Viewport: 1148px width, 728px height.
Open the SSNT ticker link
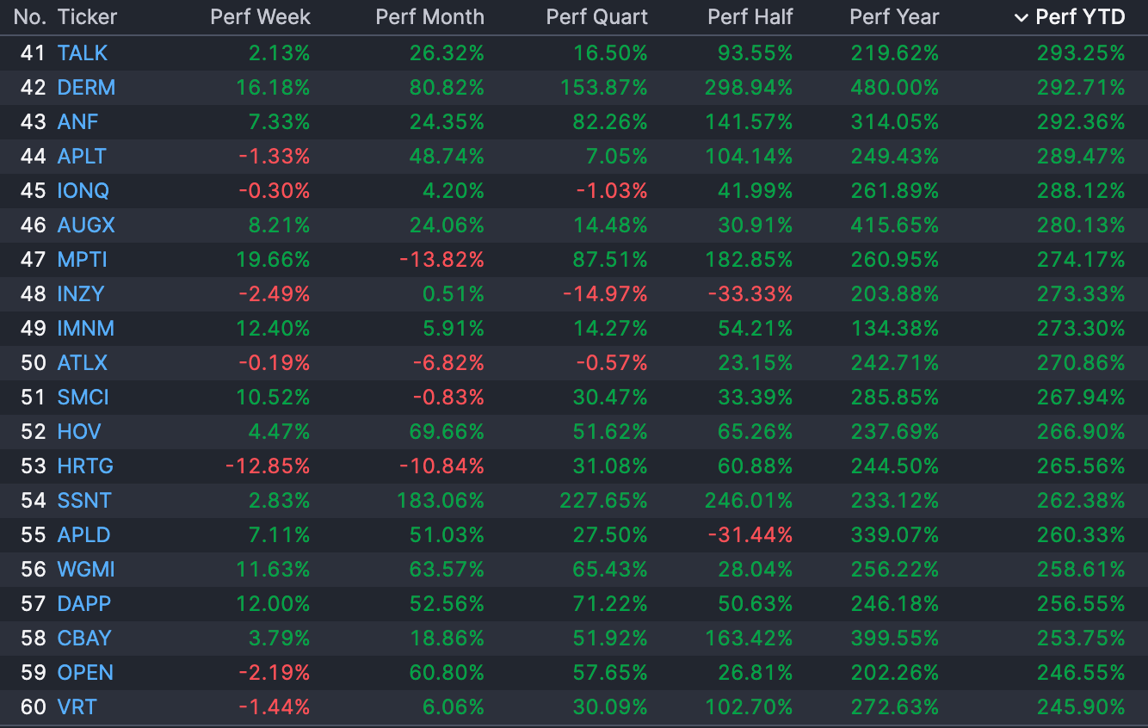tap(84, 501)
